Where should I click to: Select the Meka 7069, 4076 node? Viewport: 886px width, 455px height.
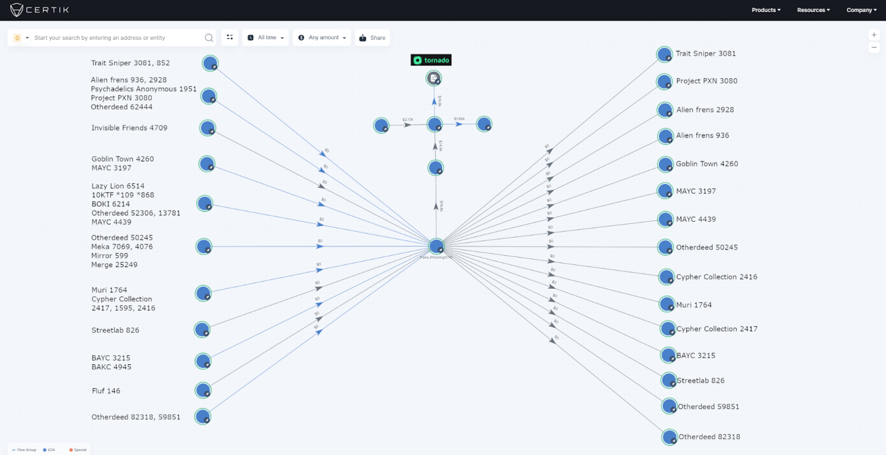click(x=204, y=247)
